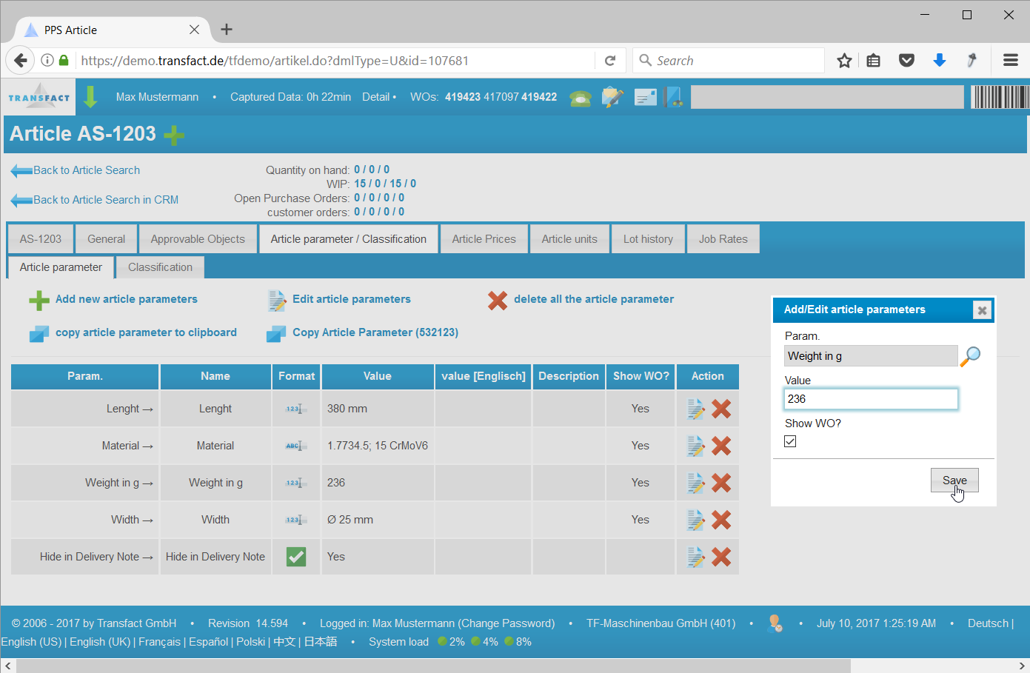Select the Article parameter sub-tab
1030x673 pixels.
61,267
